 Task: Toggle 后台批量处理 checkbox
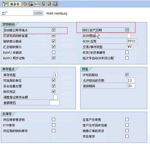[x=53, y=86]
